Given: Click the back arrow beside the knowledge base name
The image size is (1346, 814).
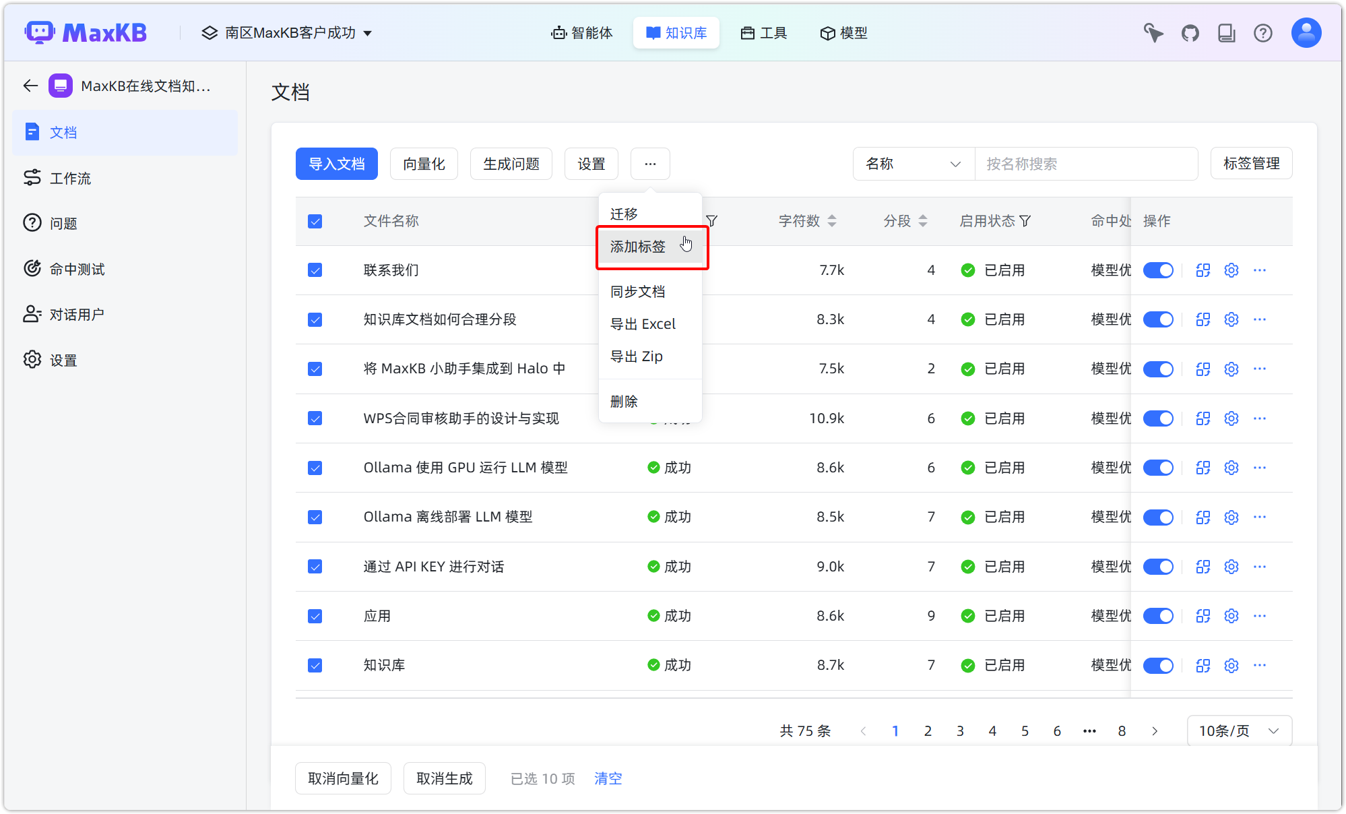Looking at the screenshot, I should coord(30,86).
